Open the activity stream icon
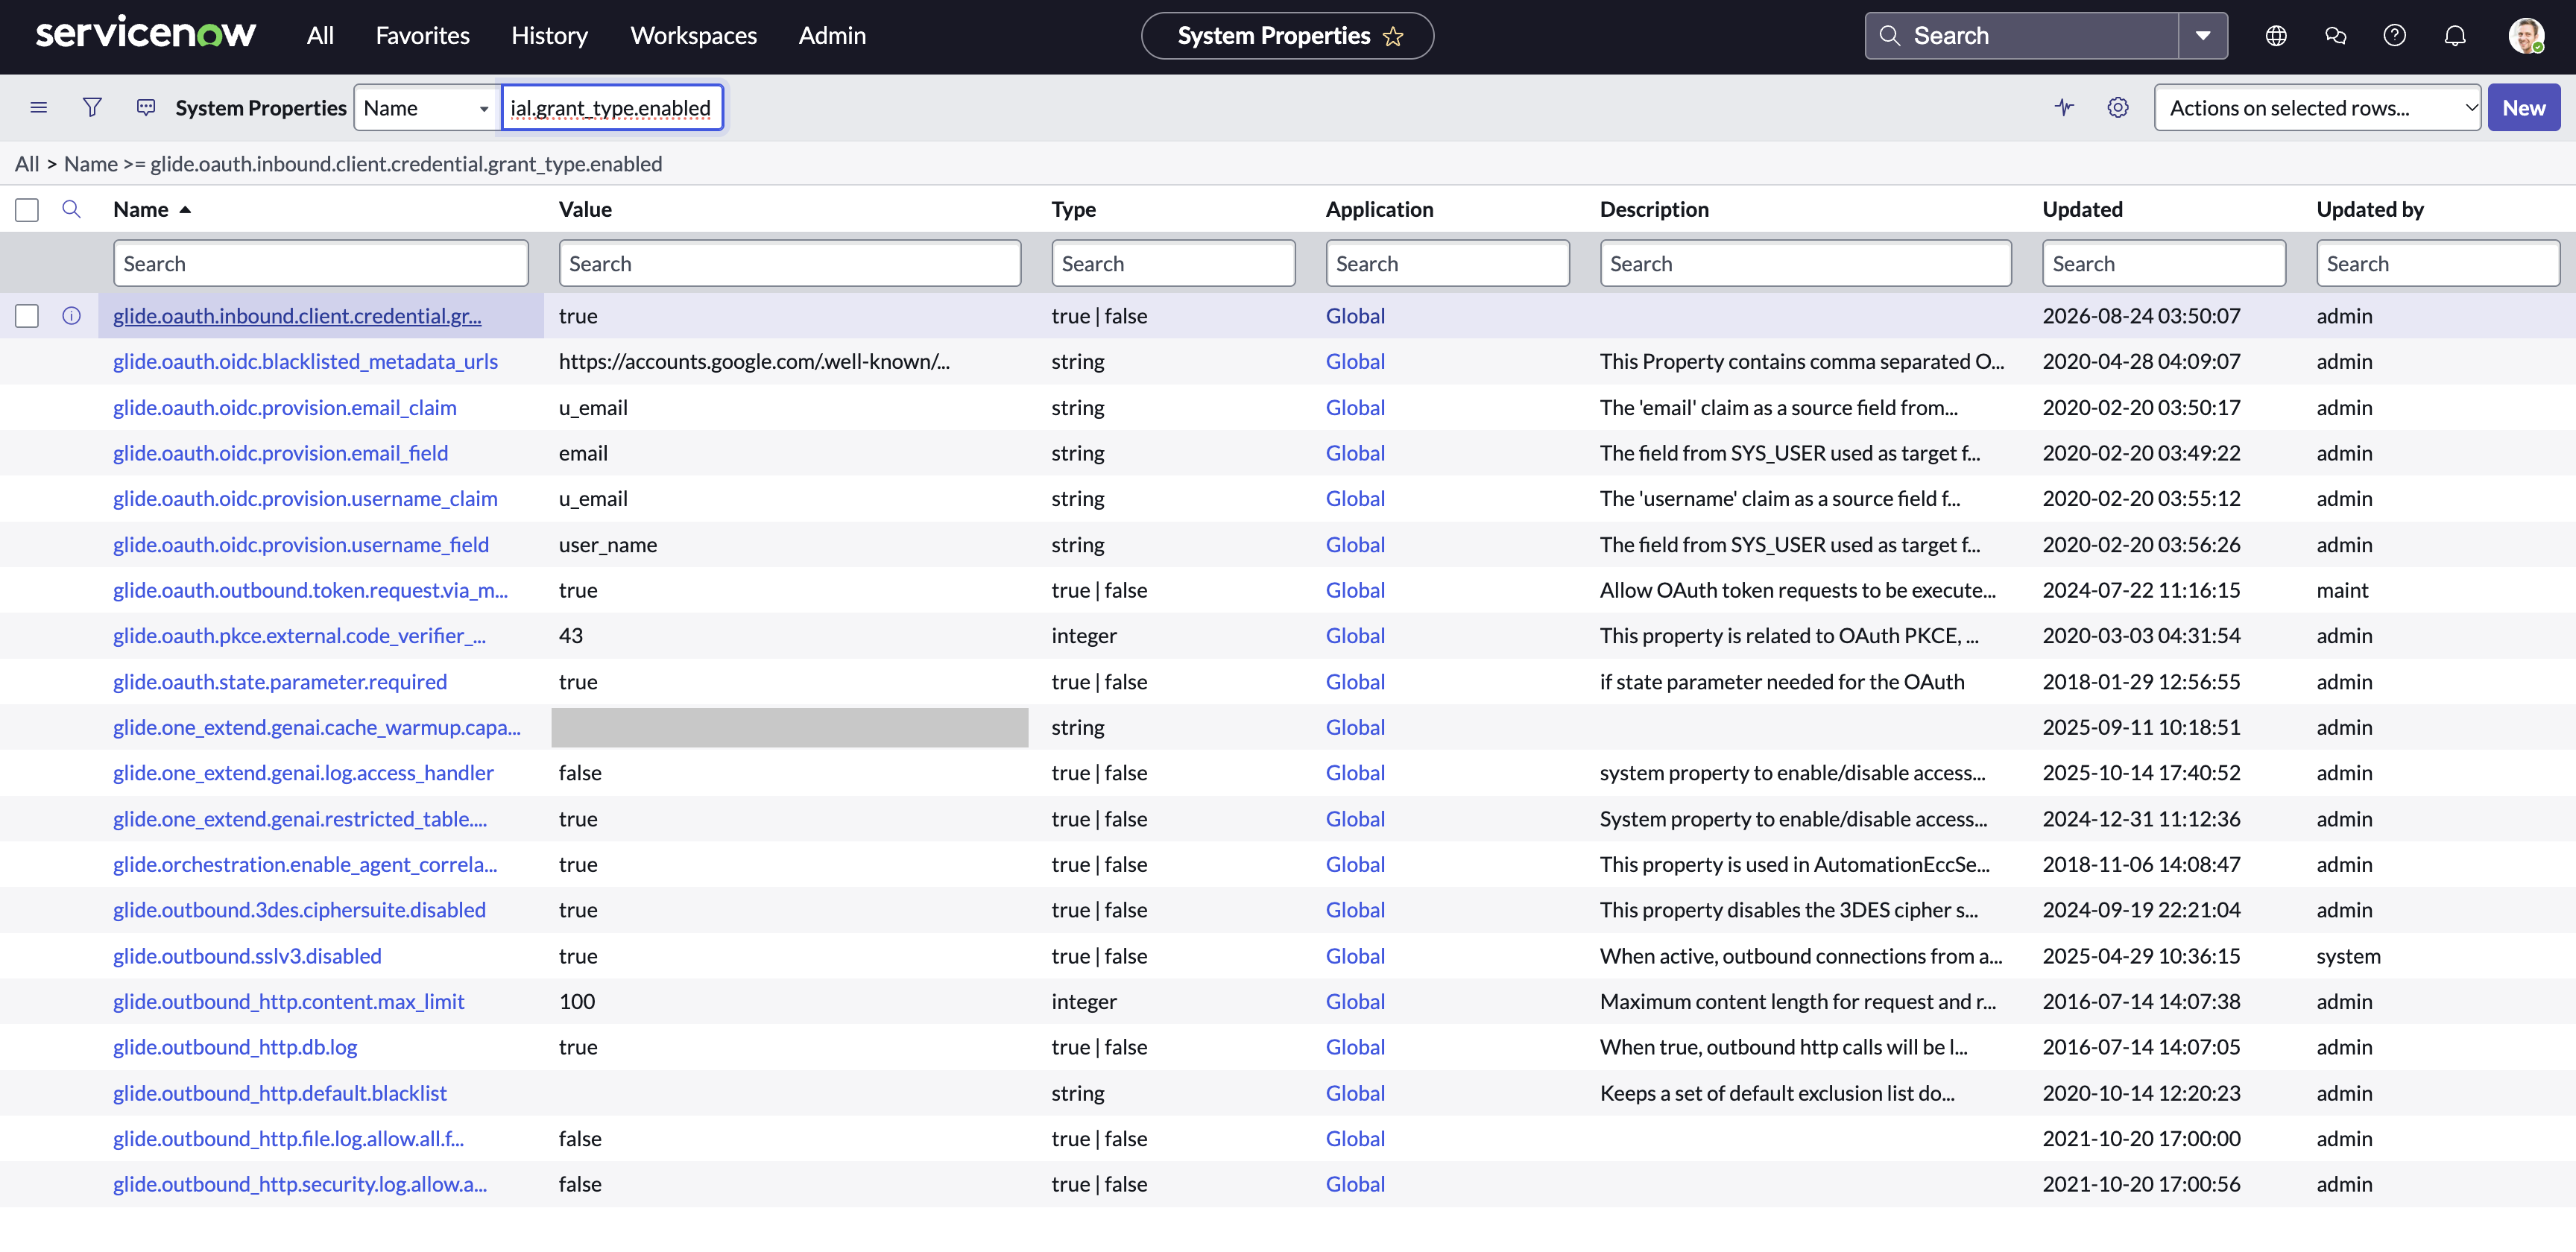This screenshot has height=1252, width=2576. click(146, 107)
